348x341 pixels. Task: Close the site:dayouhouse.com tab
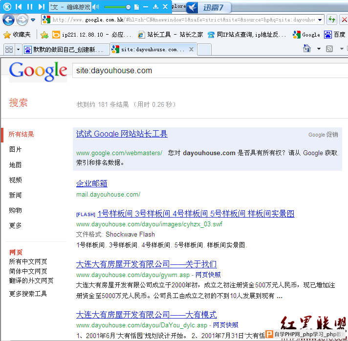(x=191, y=49)
